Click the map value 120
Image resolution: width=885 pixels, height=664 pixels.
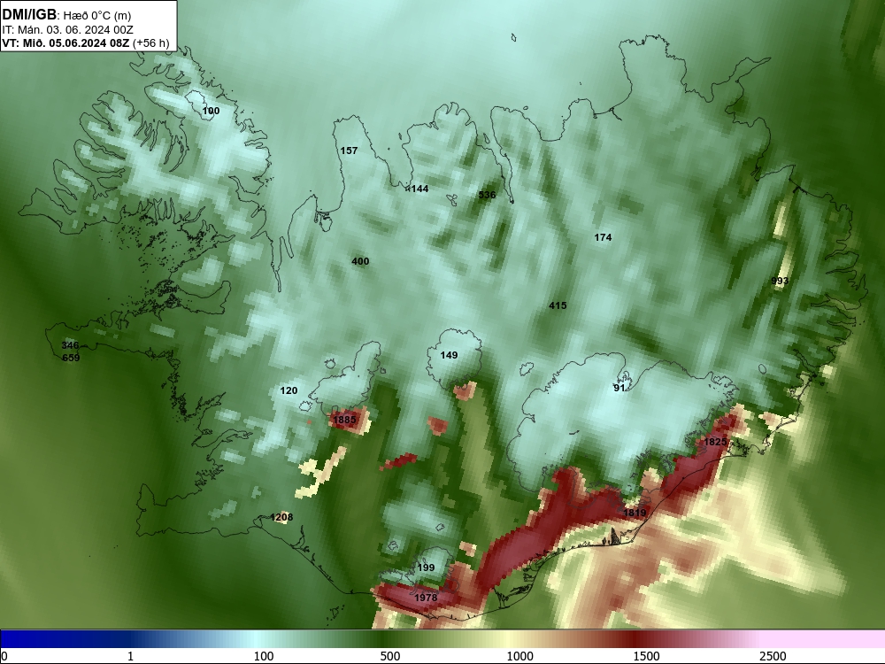[x=289, y=390]
